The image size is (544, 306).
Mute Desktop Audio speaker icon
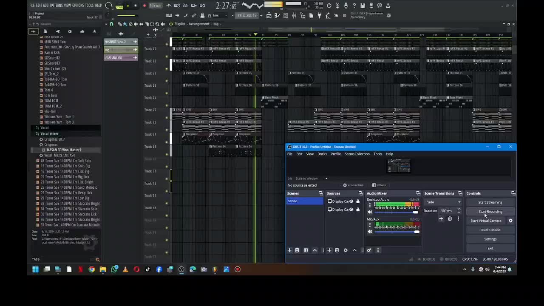point(370,212)
